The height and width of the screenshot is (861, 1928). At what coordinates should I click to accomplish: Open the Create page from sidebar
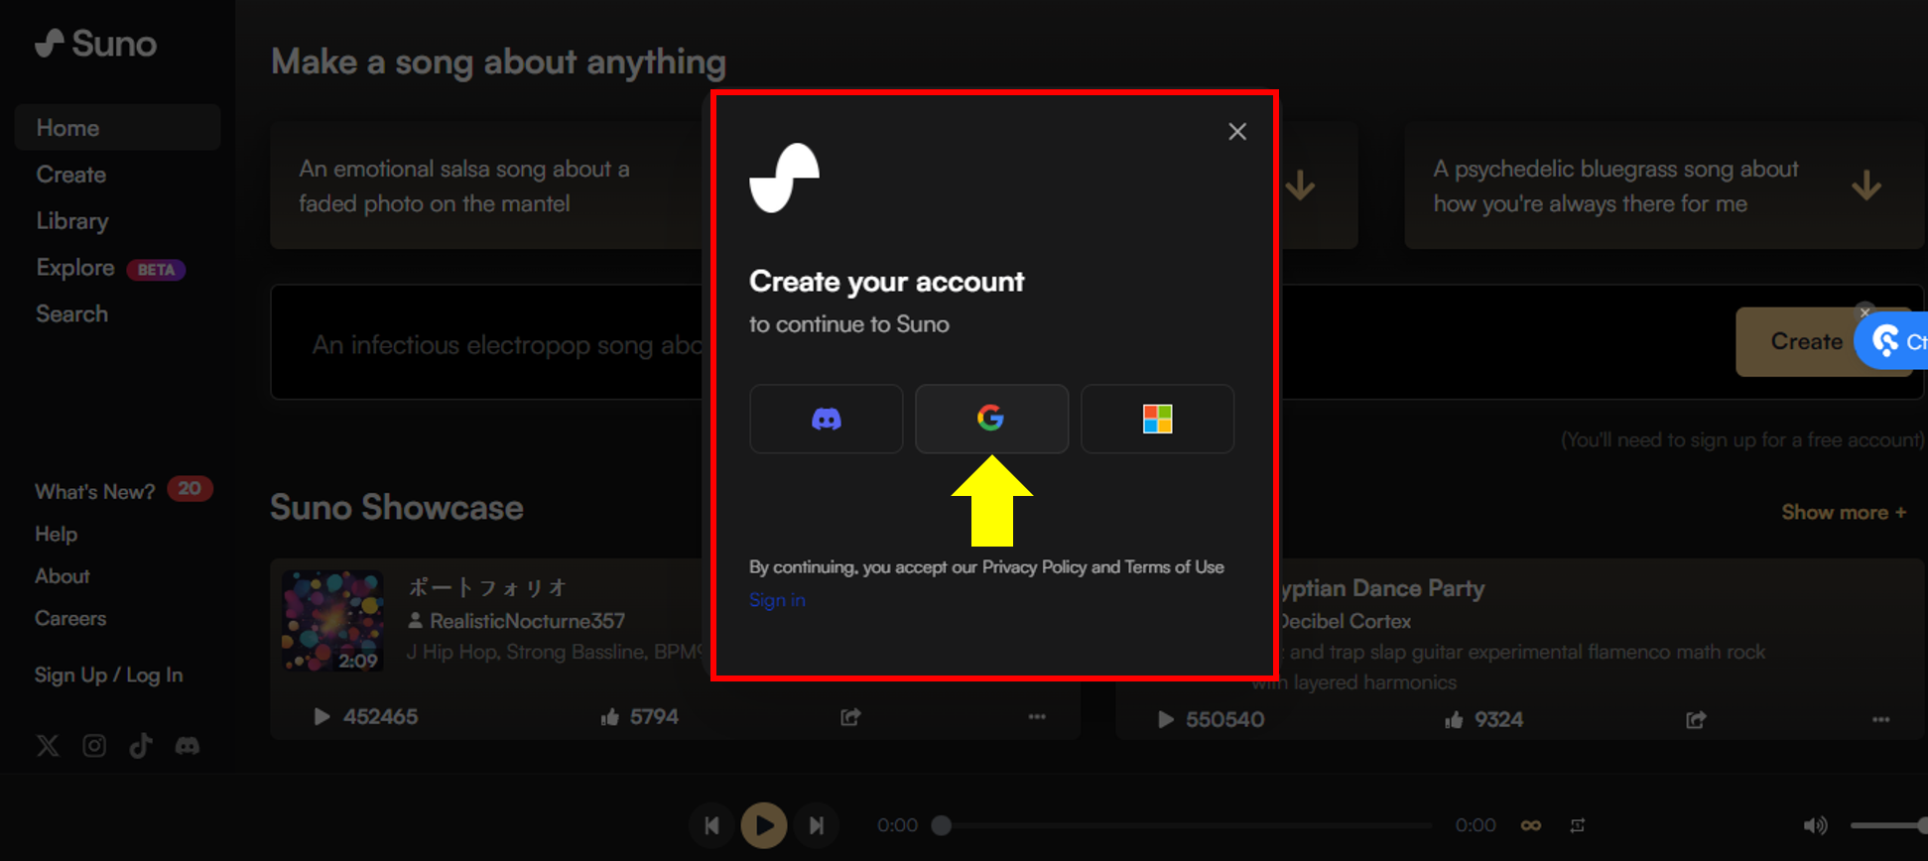[70, 175]
